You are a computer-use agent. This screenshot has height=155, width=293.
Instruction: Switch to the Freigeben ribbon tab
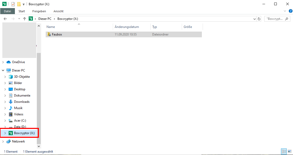point(39,11)
